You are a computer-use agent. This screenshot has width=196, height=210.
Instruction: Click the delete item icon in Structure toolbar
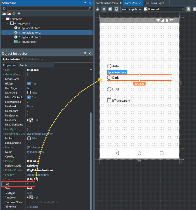pos(9,14)
